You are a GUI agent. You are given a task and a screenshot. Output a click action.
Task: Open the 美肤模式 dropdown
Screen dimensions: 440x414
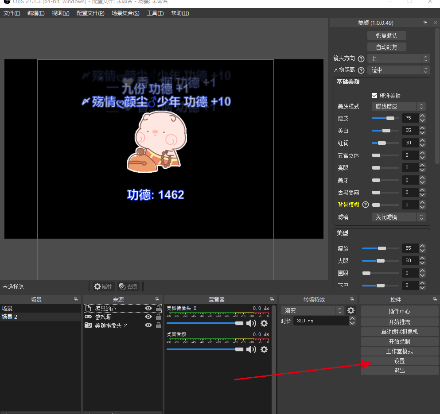[398, 106]
